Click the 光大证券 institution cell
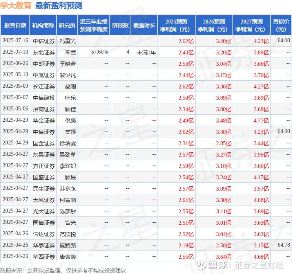This screenshot has height=274, width=292. (x=44, y=211)
